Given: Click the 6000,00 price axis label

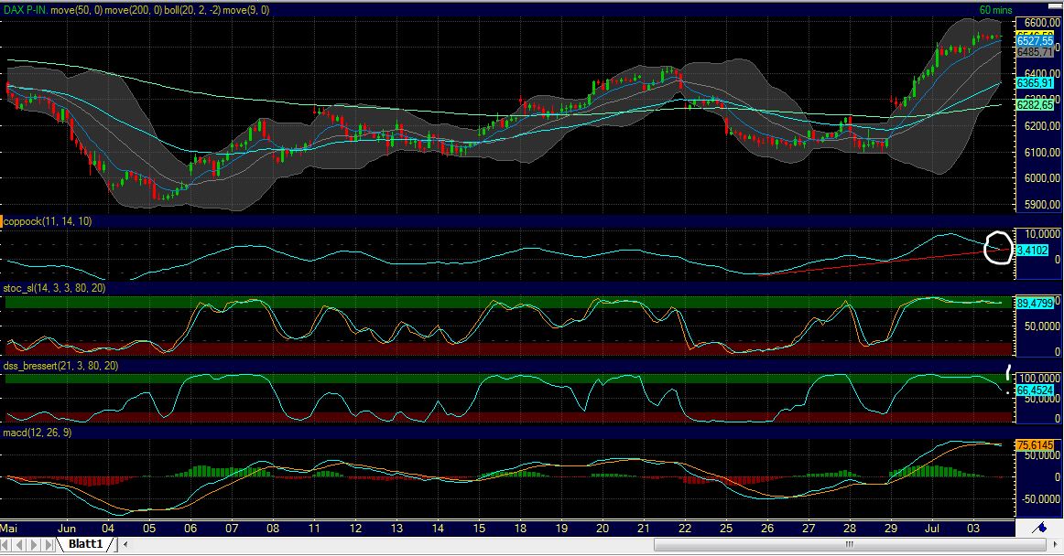Looking at the screenshot, I should point(1042,178).
